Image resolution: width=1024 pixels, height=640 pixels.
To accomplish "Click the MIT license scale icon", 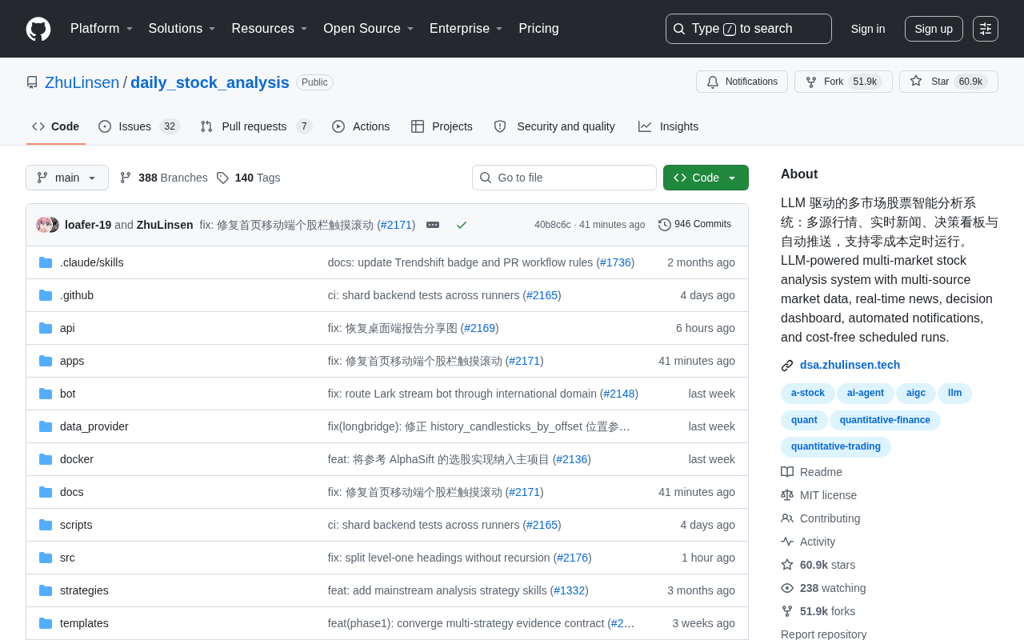I will tap(787, 495).
